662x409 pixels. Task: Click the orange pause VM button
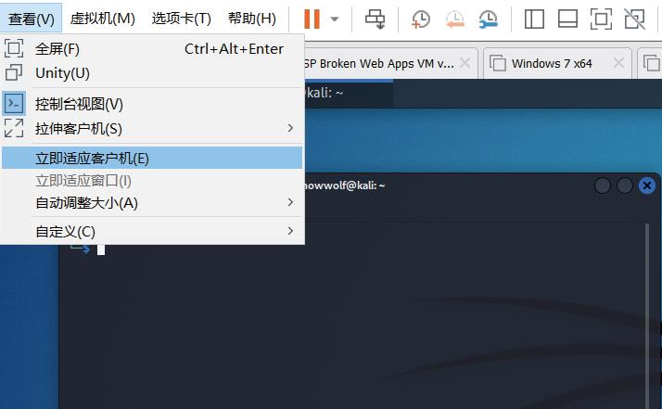coord(312,19)
